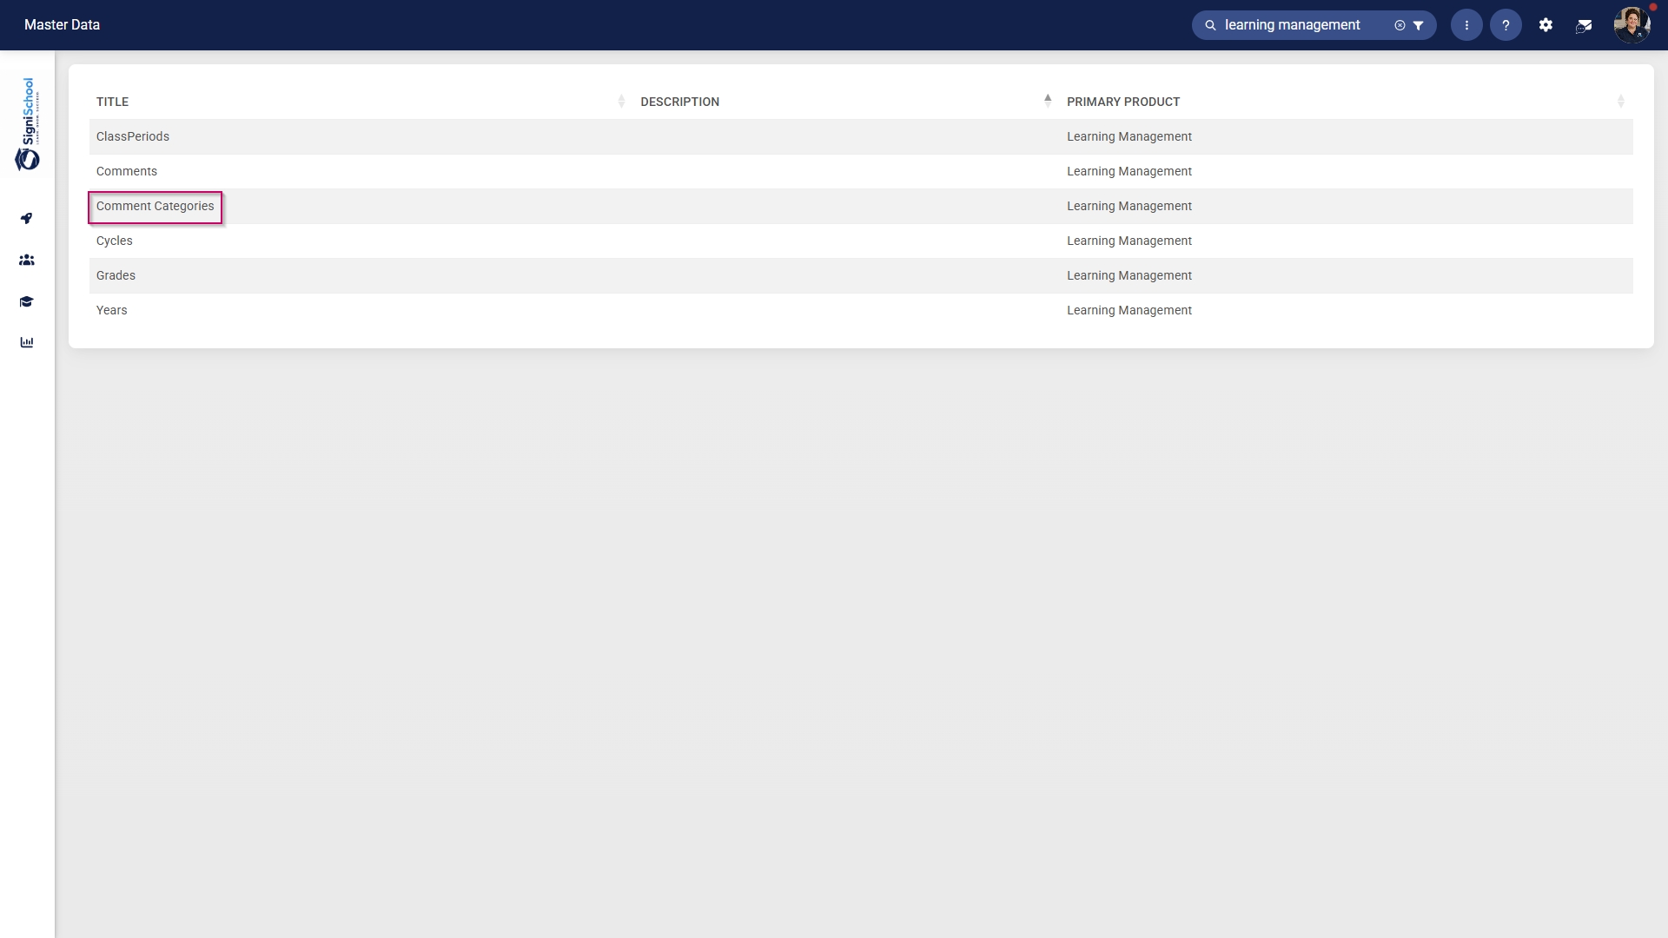Open the people group icon in the sidebar
This screenshot has width=1668, height=938.
pyautogui.click(x=27, y=260)
